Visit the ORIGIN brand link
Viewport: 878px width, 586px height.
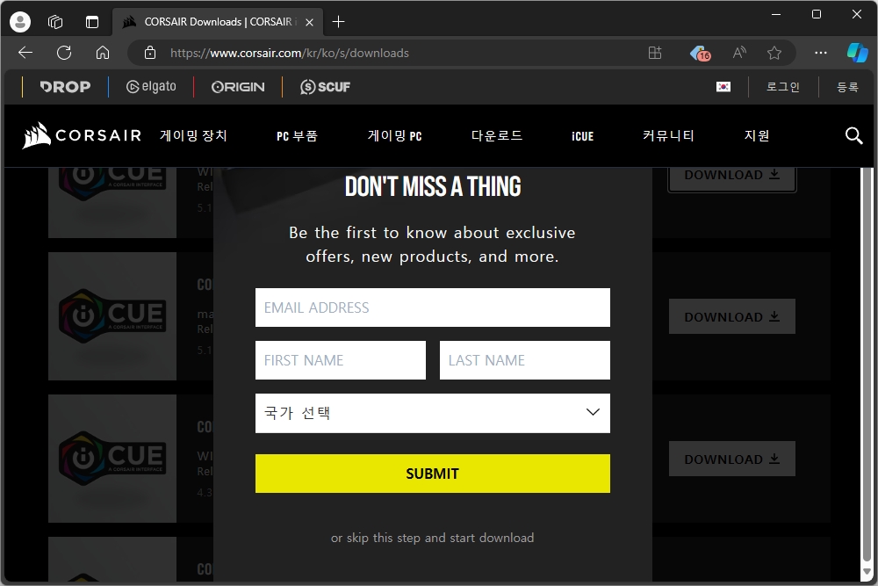238,87
